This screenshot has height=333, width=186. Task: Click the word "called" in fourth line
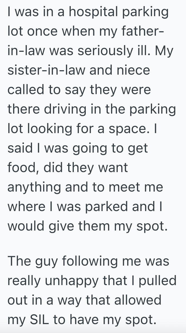[x=28, y=90]
